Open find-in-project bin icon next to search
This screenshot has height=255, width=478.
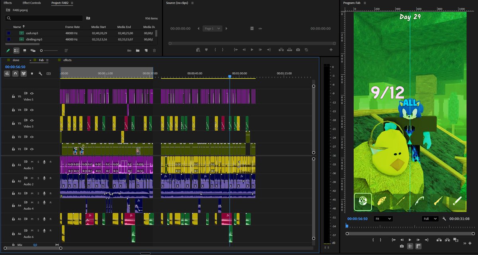88,18
